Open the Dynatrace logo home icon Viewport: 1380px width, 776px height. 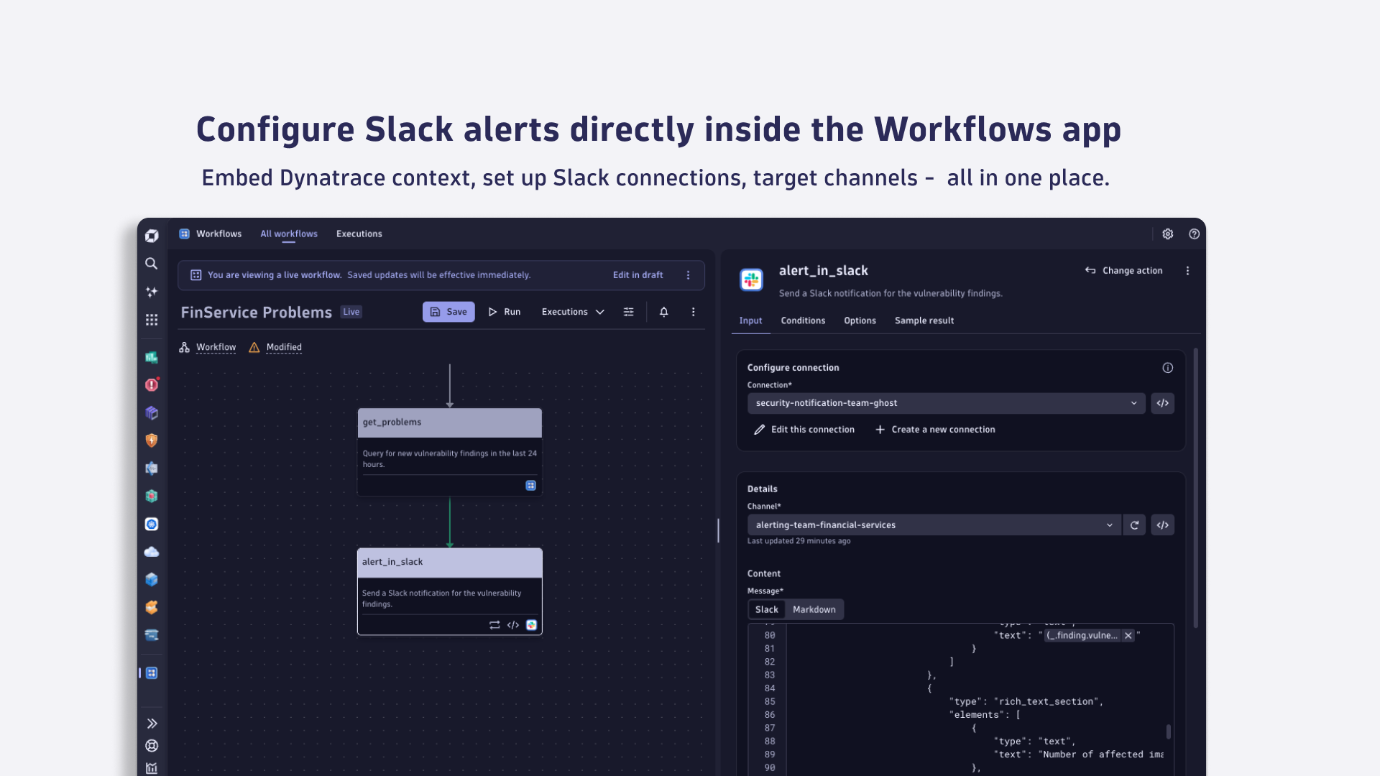152,236
